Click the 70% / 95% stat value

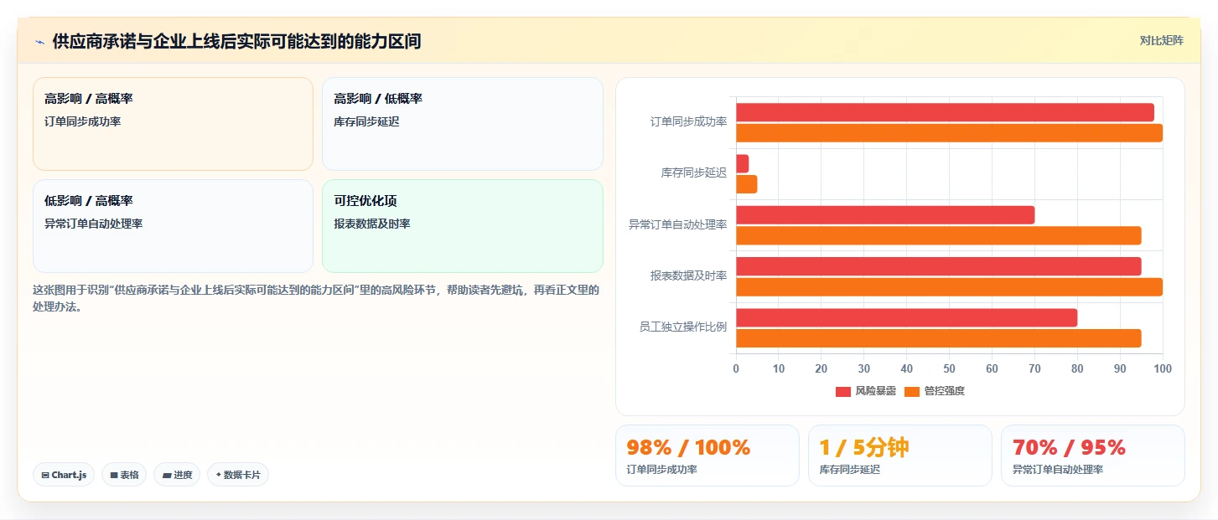pos(1069,447)
